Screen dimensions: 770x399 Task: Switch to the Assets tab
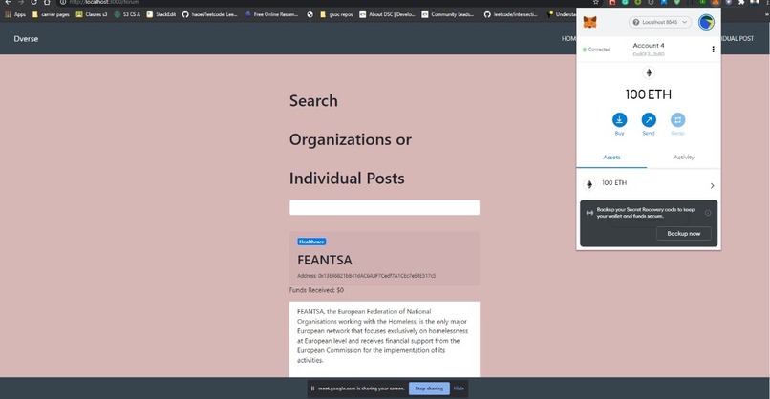611,157
